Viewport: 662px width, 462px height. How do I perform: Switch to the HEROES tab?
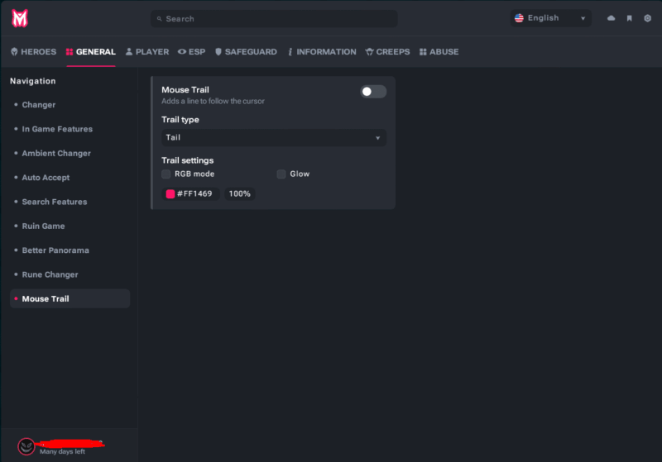point(33,52)
